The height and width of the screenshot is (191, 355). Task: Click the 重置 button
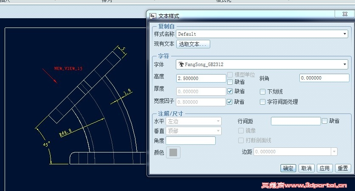(x=343, y=168)
